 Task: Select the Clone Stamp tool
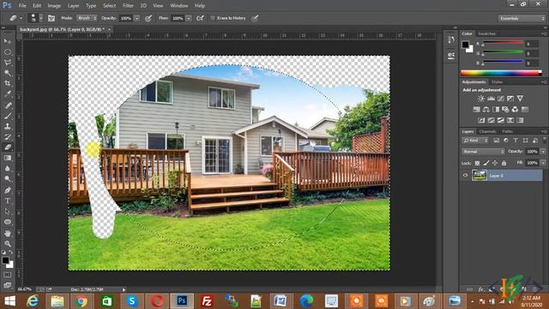[x=8, y=126]
